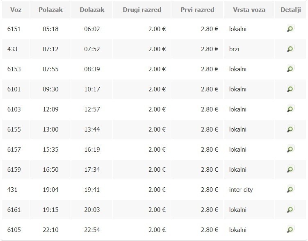View details of train 6153

(290, 69)
